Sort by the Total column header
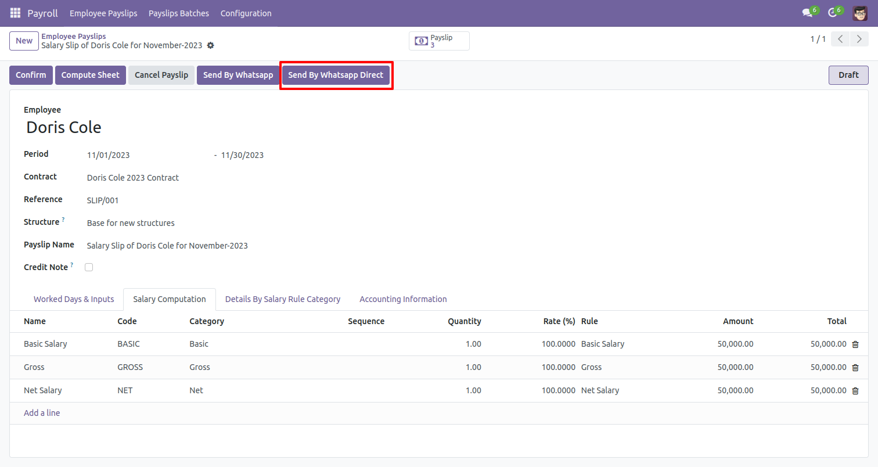 (837, 321)
